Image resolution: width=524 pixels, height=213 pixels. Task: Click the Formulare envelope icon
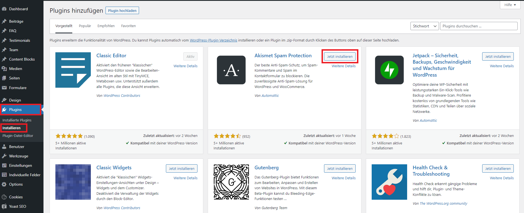pos(4,88)
